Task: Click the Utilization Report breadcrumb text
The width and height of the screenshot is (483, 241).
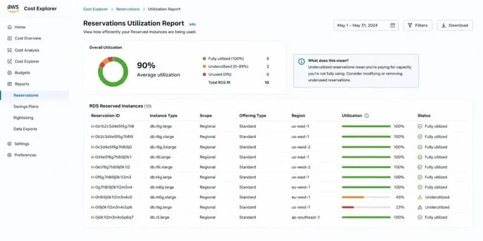Action: 164,9
